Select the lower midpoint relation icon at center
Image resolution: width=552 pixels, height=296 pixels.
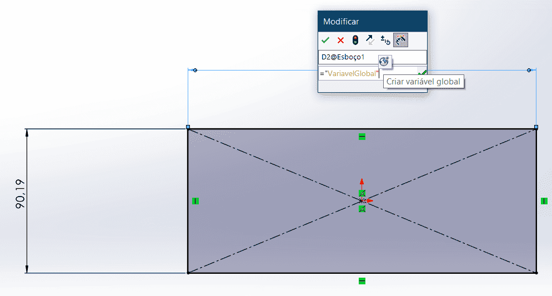[x=362, y=209]
